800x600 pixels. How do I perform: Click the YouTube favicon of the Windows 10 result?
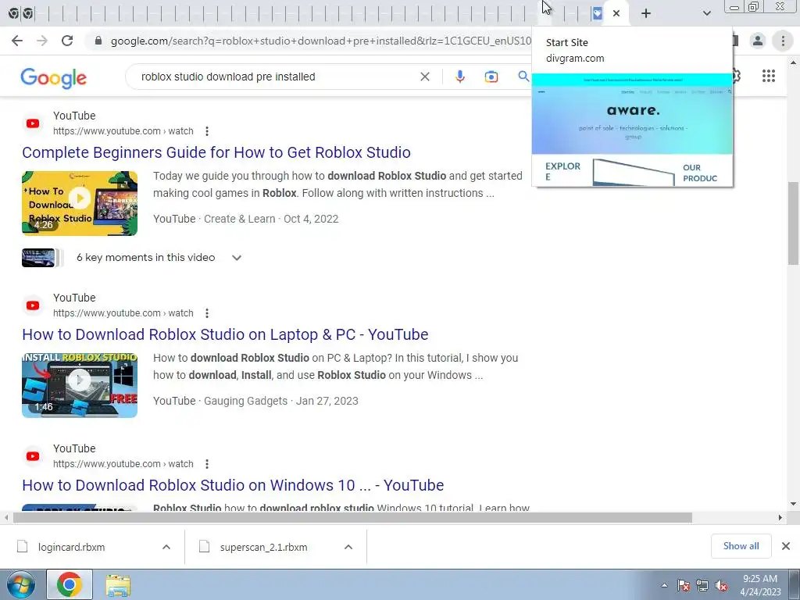pos(33,456)
